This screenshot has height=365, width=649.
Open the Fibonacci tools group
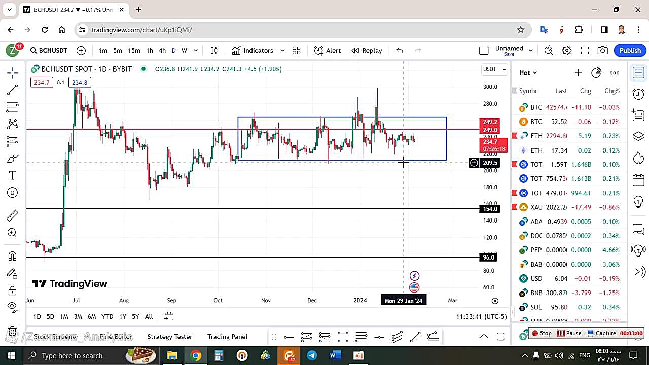pyautogui.click(x=13, y=107)
